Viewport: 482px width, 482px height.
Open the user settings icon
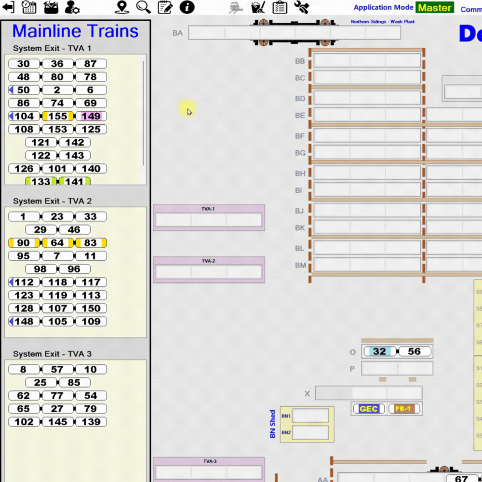72,7
